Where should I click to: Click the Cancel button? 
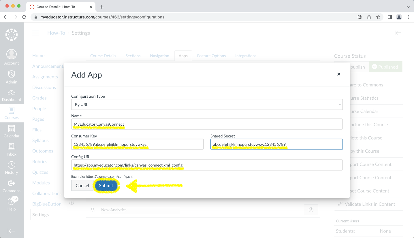(82, 186)
